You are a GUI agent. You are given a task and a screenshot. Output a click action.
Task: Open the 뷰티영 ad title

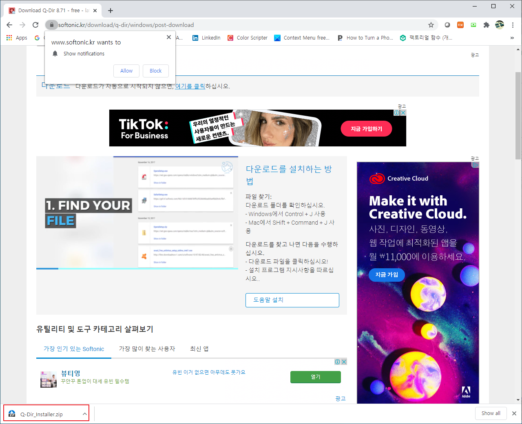(x=71, y=373)
